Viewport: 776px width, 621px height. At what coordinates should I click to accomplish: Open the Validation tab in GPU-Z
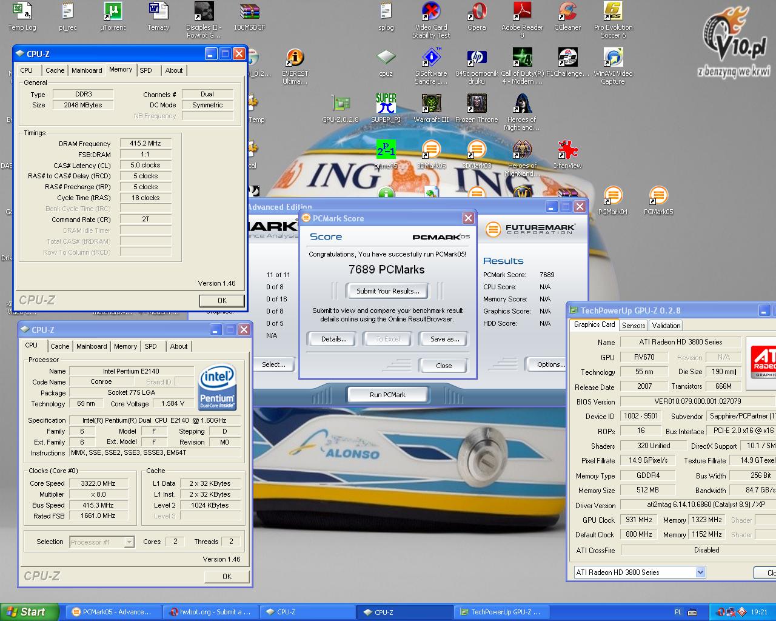(666, 326)
